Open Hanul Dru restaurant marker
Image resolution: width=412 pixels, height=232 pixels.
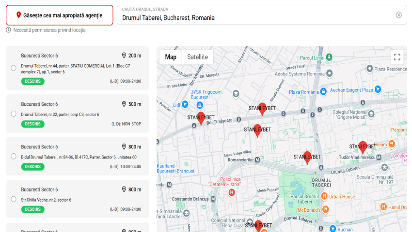coord(383,206)
